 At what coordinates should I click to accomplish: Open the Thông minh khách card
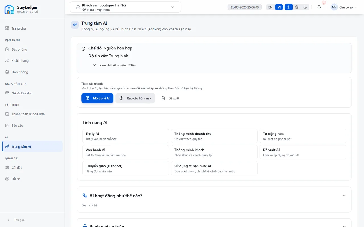pos(214,152)
